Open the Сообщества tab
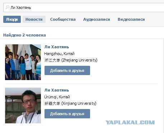Screen dimensions: 164x133 coord(63,19)
